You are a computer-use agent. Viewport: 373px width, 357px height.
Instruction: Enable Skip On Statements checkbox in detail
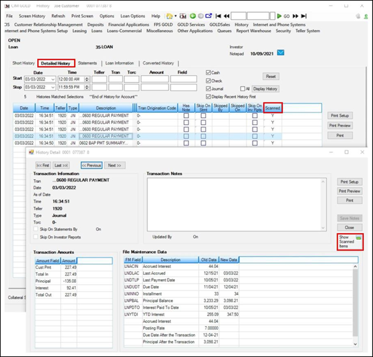click(x=36, y=229)
